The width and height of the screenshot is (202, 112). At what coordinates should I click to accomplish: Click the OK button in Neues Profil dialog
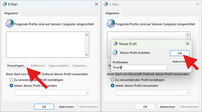[x=180, y=53]
